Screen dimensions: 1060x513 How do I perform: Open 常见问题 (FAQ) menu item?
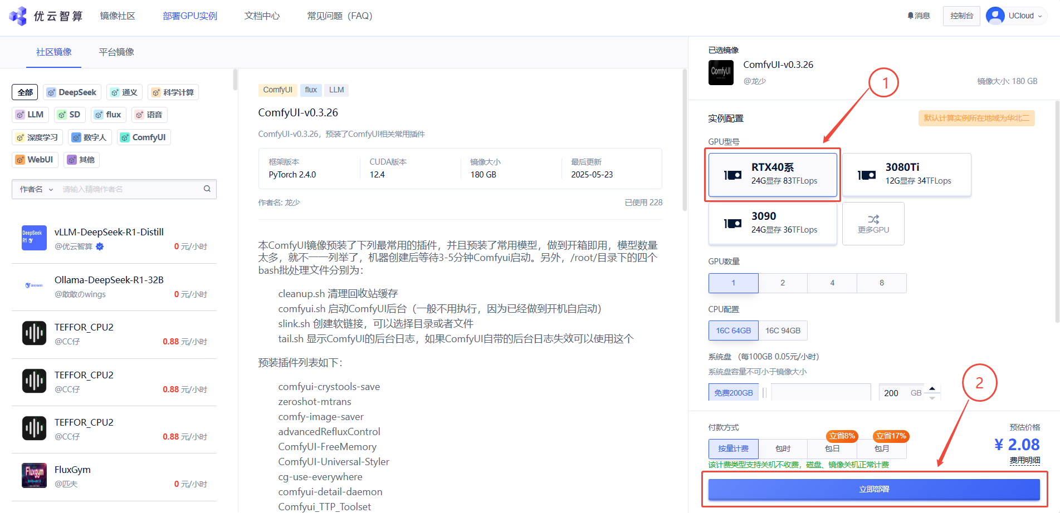pos(339,16)
